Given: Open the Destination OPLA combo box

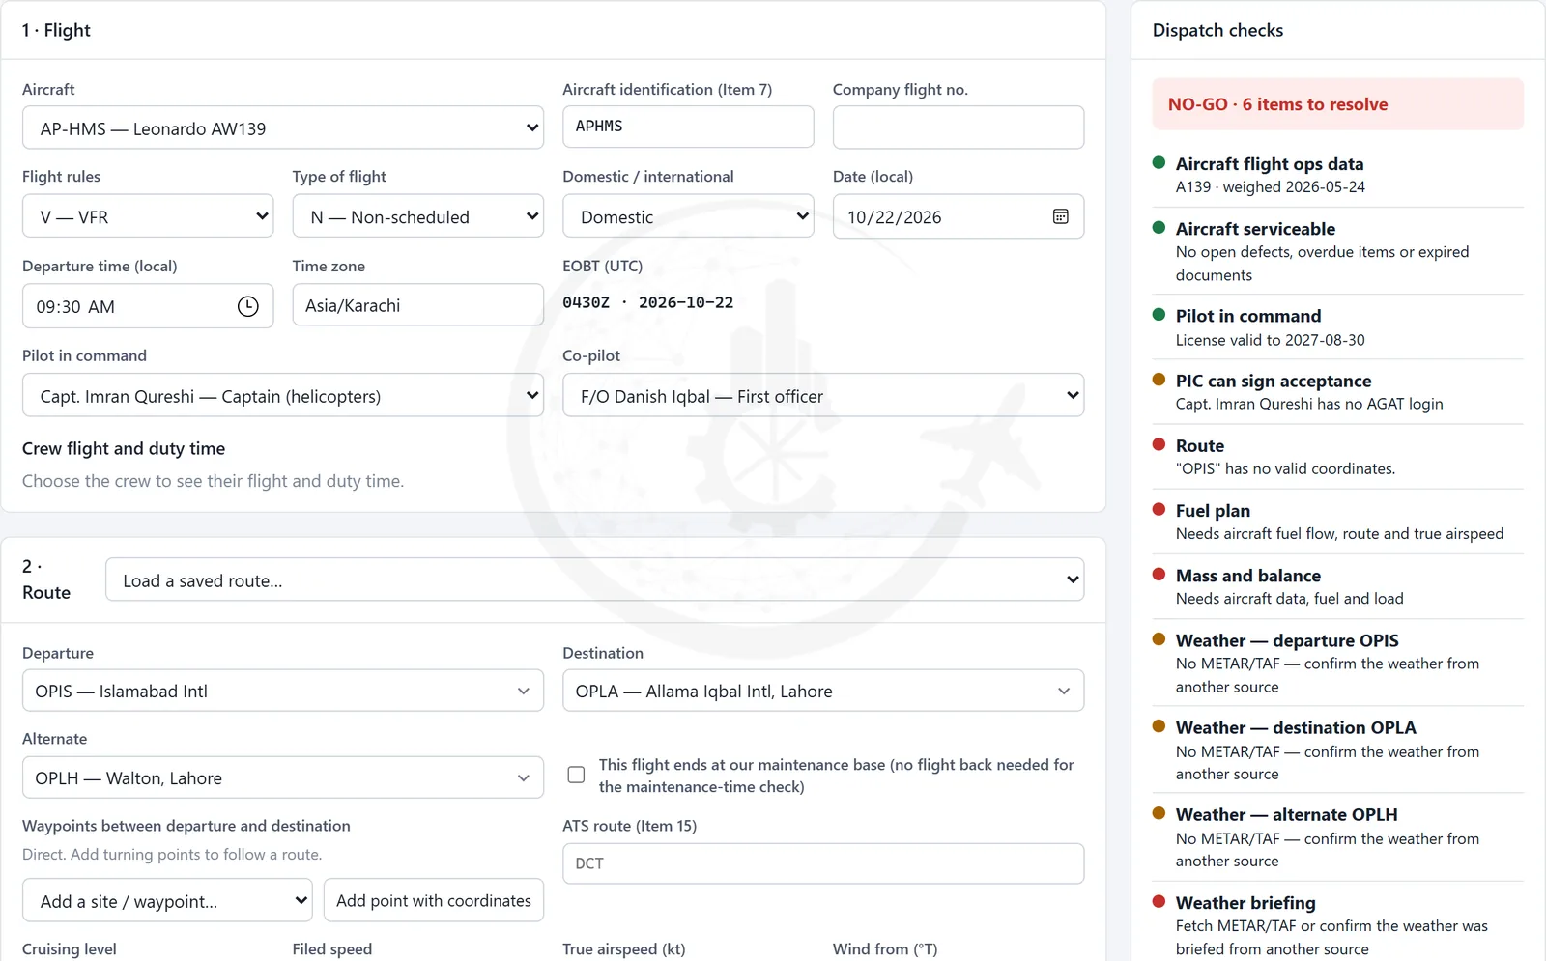Looking at the screenshot, I should click(823, 691).
